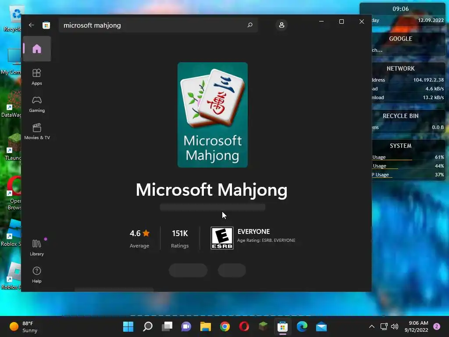
Task: Open the taskbar clock and date
Action: pyautogui.click(x=417, y=326)
